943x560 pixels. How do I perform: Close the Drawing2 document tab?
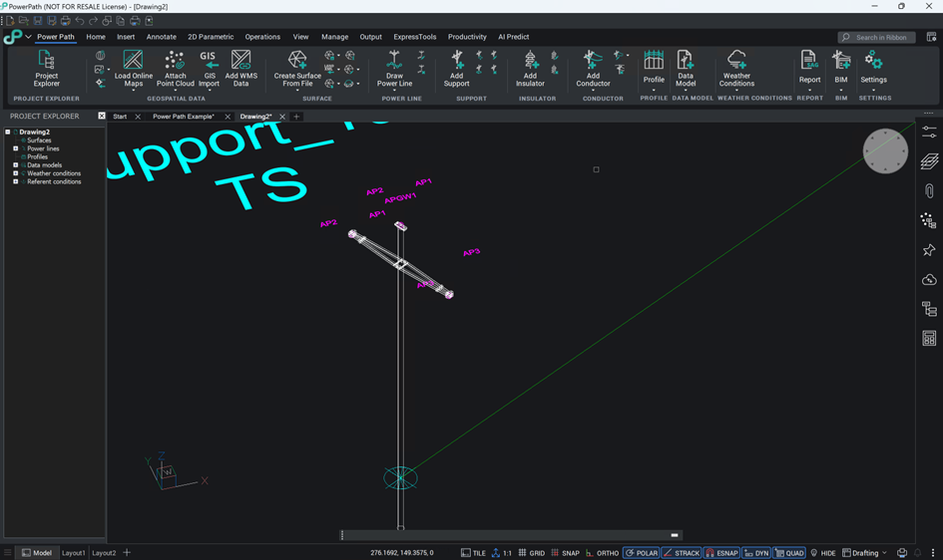[x=282, y=117]
